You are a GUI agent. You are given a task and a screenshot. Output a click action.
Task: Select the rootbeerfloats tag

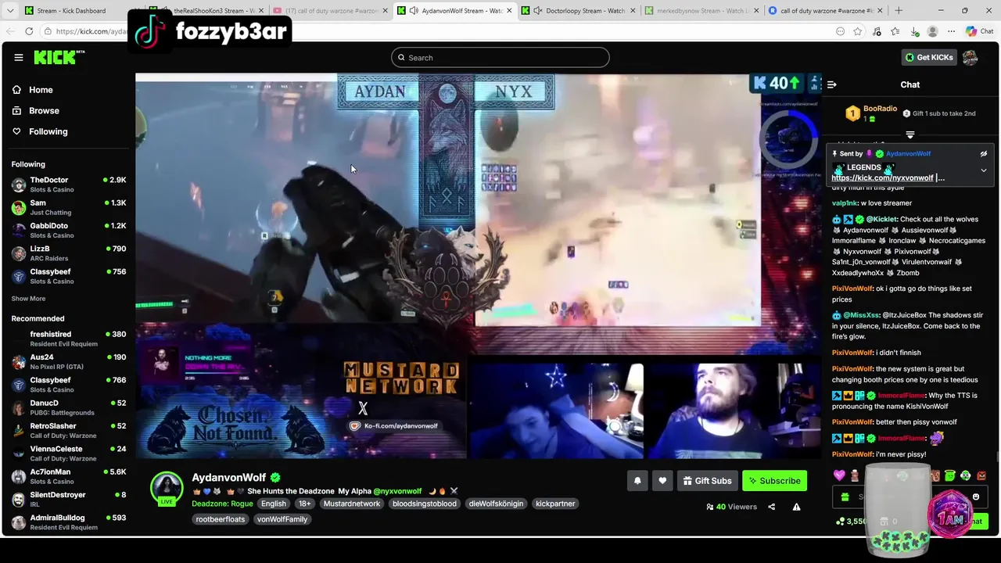(221, 519)
